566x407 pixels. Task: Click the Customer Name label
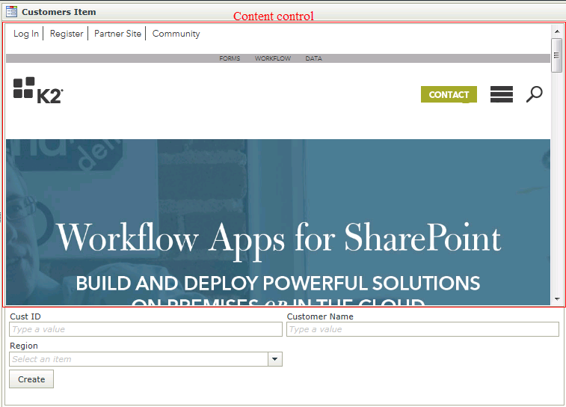pos(320,316)
